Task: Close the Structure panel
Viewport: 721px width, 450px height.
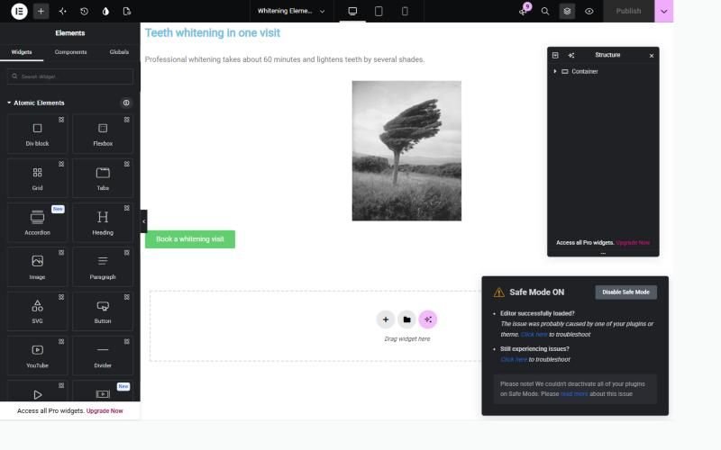Action: tap(651, 56)
